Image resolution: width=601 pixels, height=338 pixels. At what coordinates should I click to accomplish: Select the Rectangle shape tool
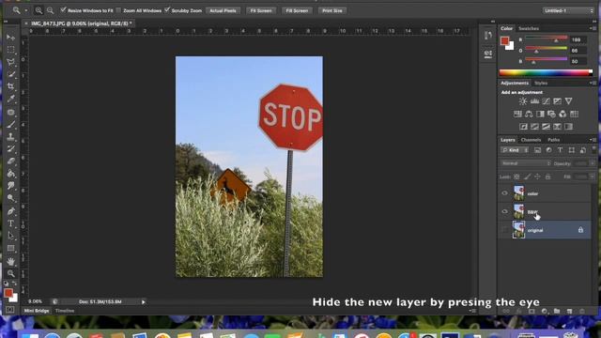[x=10, y=248]
